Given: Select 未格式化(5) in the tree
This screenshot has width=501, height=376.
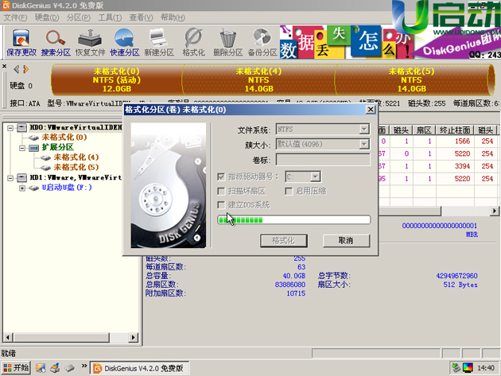Looking at the screenshot, I should click(x=76, y=168).
